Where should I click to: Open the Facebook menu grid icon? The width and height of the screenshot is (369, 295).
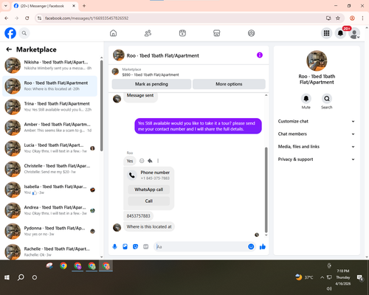326,33
